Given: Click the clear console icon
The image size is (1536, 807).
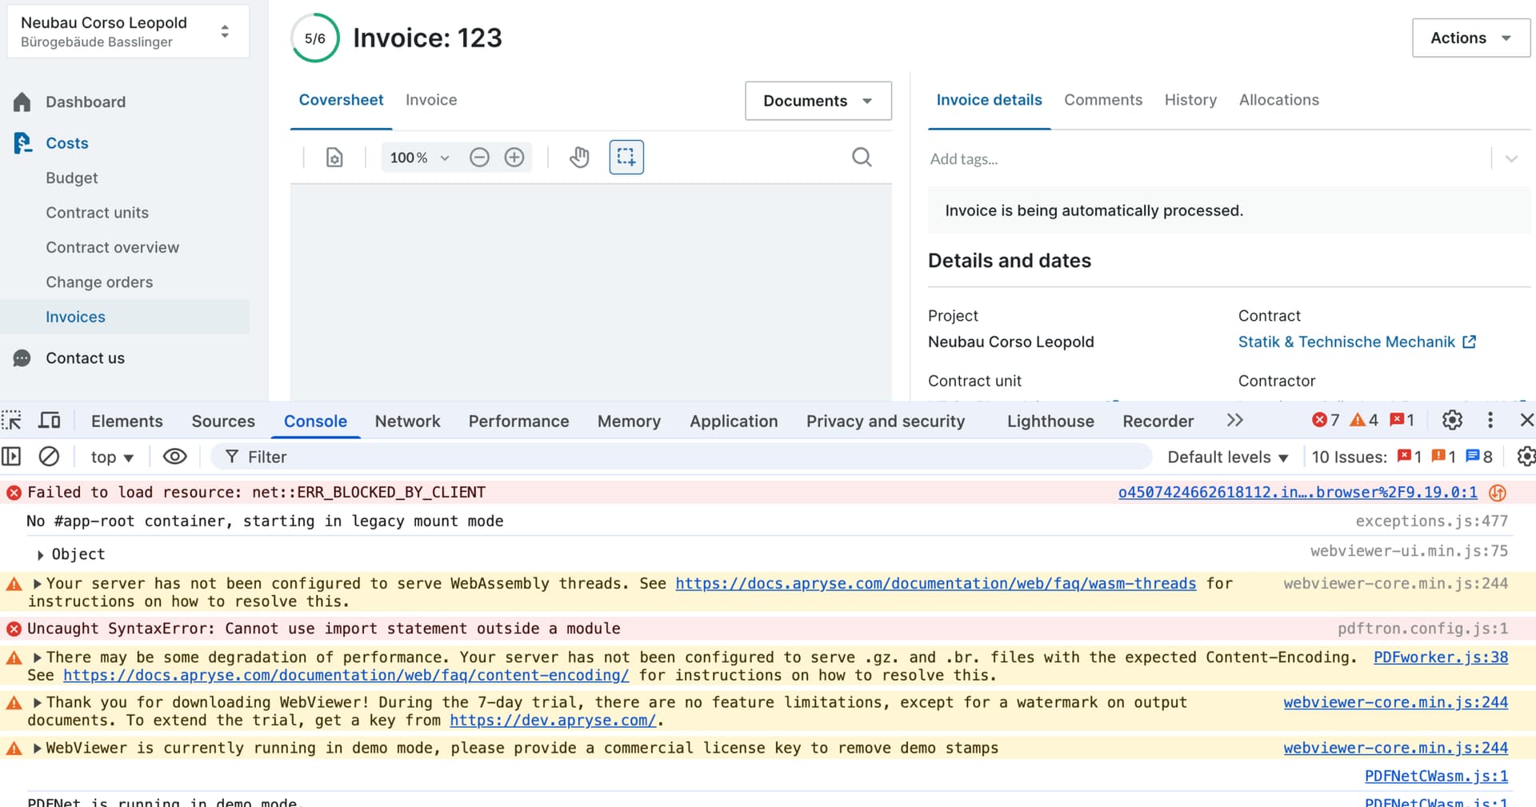Looking at the screenshot, I should [x=49, y=457].
